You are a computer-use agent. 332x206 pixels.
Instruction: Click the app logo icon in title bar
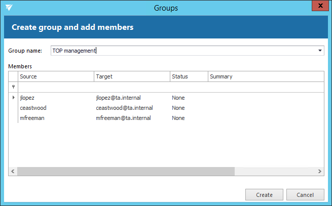pyautogui.click(x=9, y=8)
